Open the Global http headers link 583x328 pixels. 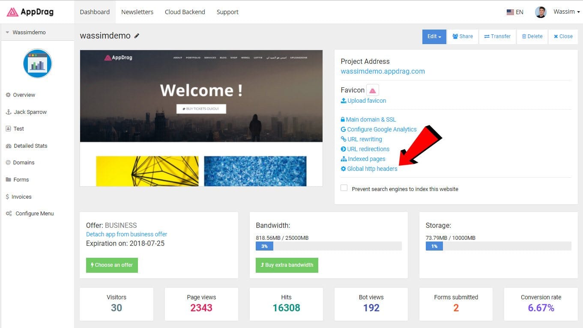click(369, 169)
